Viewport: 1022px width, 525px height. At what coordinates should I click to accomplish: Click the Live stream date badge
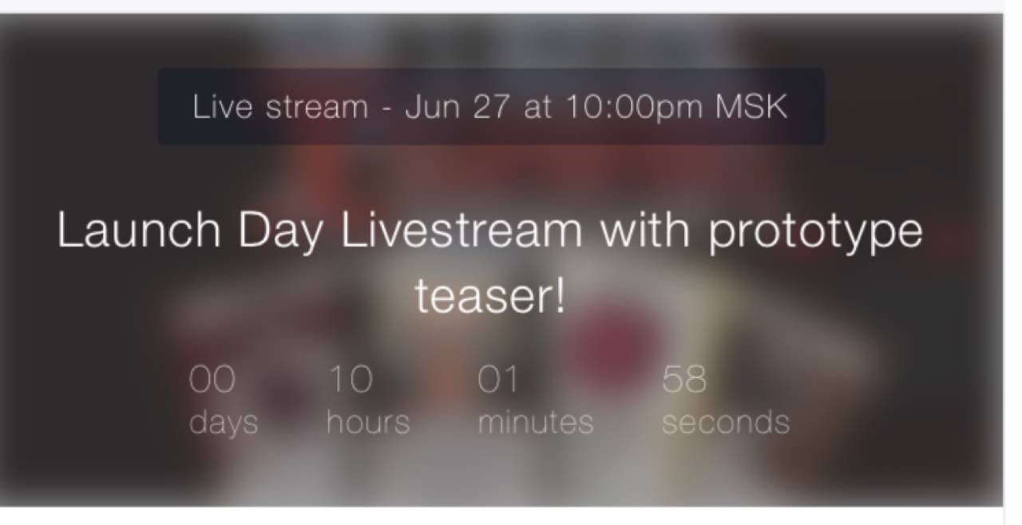tap(491, 106)
